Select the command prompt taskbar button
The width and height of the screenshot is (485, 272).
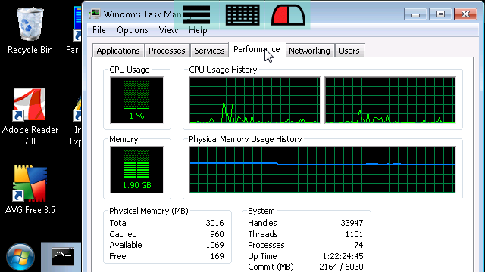pyautogui.click(x=62, y=257)
